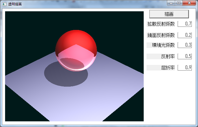Click the red sphere in the rendered image
The height and width of the screenshot is (127, 198).
pos(76,51)
